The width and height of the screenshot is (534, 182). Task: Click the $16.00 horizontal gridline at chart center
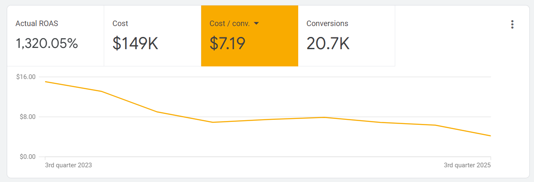[268, 77]
